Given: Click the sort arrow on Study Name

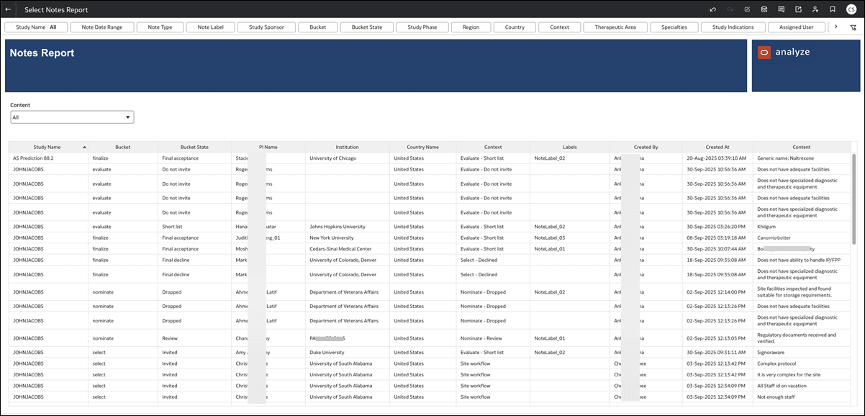Looking at the screenshot, I should 84,147.
